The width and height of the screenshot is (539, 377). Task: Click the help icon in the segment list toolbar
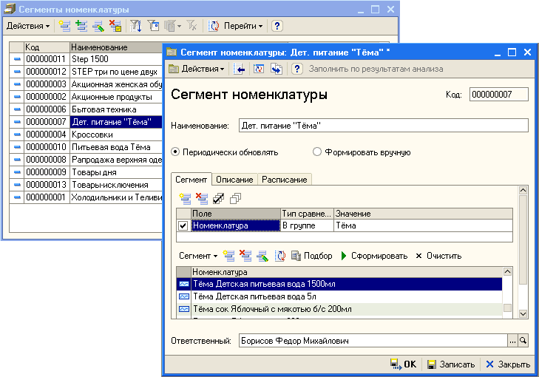tap(277, 26)
